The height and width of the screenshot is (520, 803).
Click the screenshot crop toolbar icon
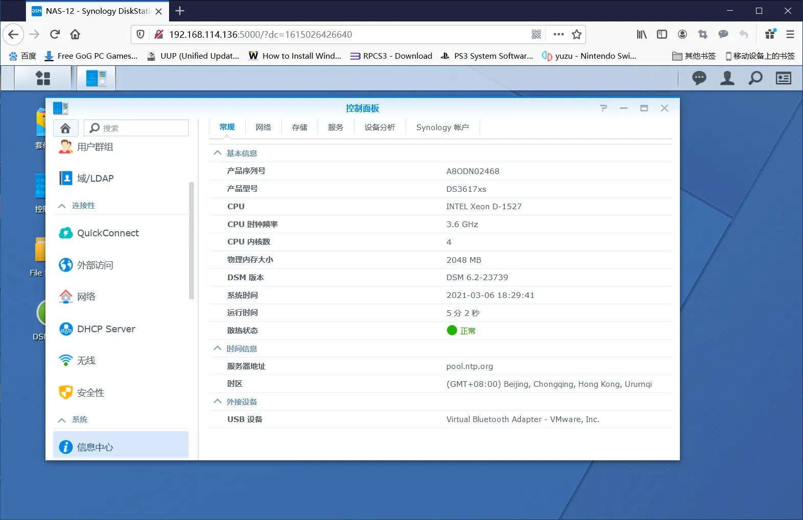[x=703, y=34]
